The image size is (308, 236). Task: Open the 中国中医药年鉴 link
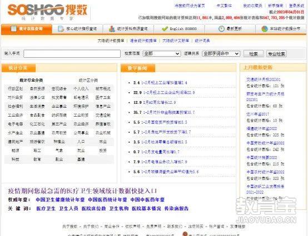[147, 200]
